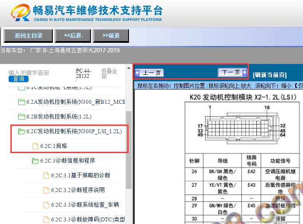Open 6.2C.3.1基于策略的诊断 page
Screen dimensions: 303x224
[x=81, y=175]
